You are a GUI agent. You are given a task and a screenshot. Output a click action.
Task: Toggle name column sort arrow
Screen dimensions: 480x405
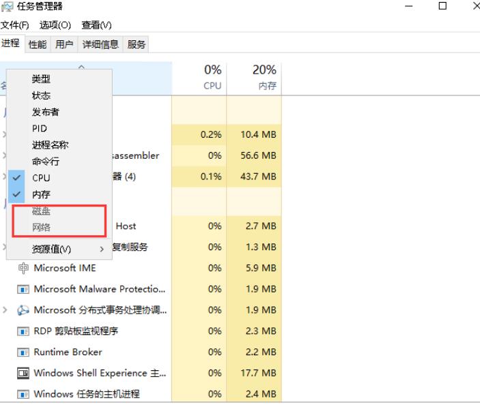pyautogui.click(x=81, y=66)
